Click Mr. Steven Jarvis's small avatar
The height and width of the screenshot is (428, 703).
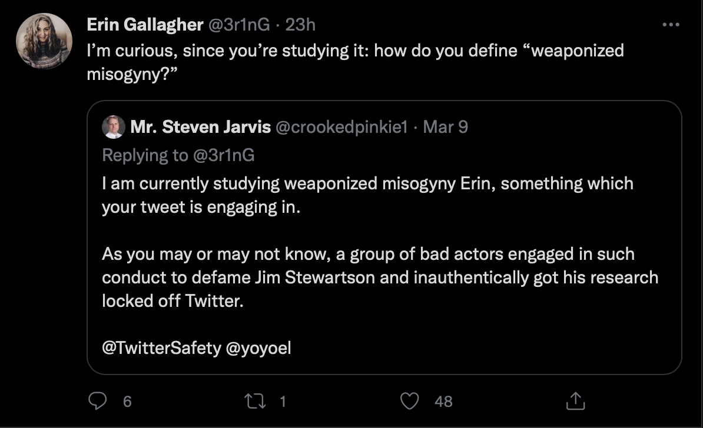point(112,127)
